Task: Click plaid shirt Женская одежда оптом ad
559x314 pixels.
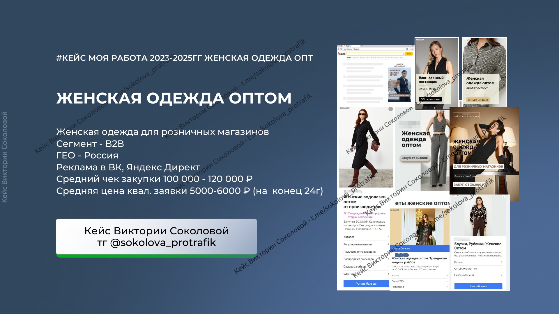Action: point(485,72)
